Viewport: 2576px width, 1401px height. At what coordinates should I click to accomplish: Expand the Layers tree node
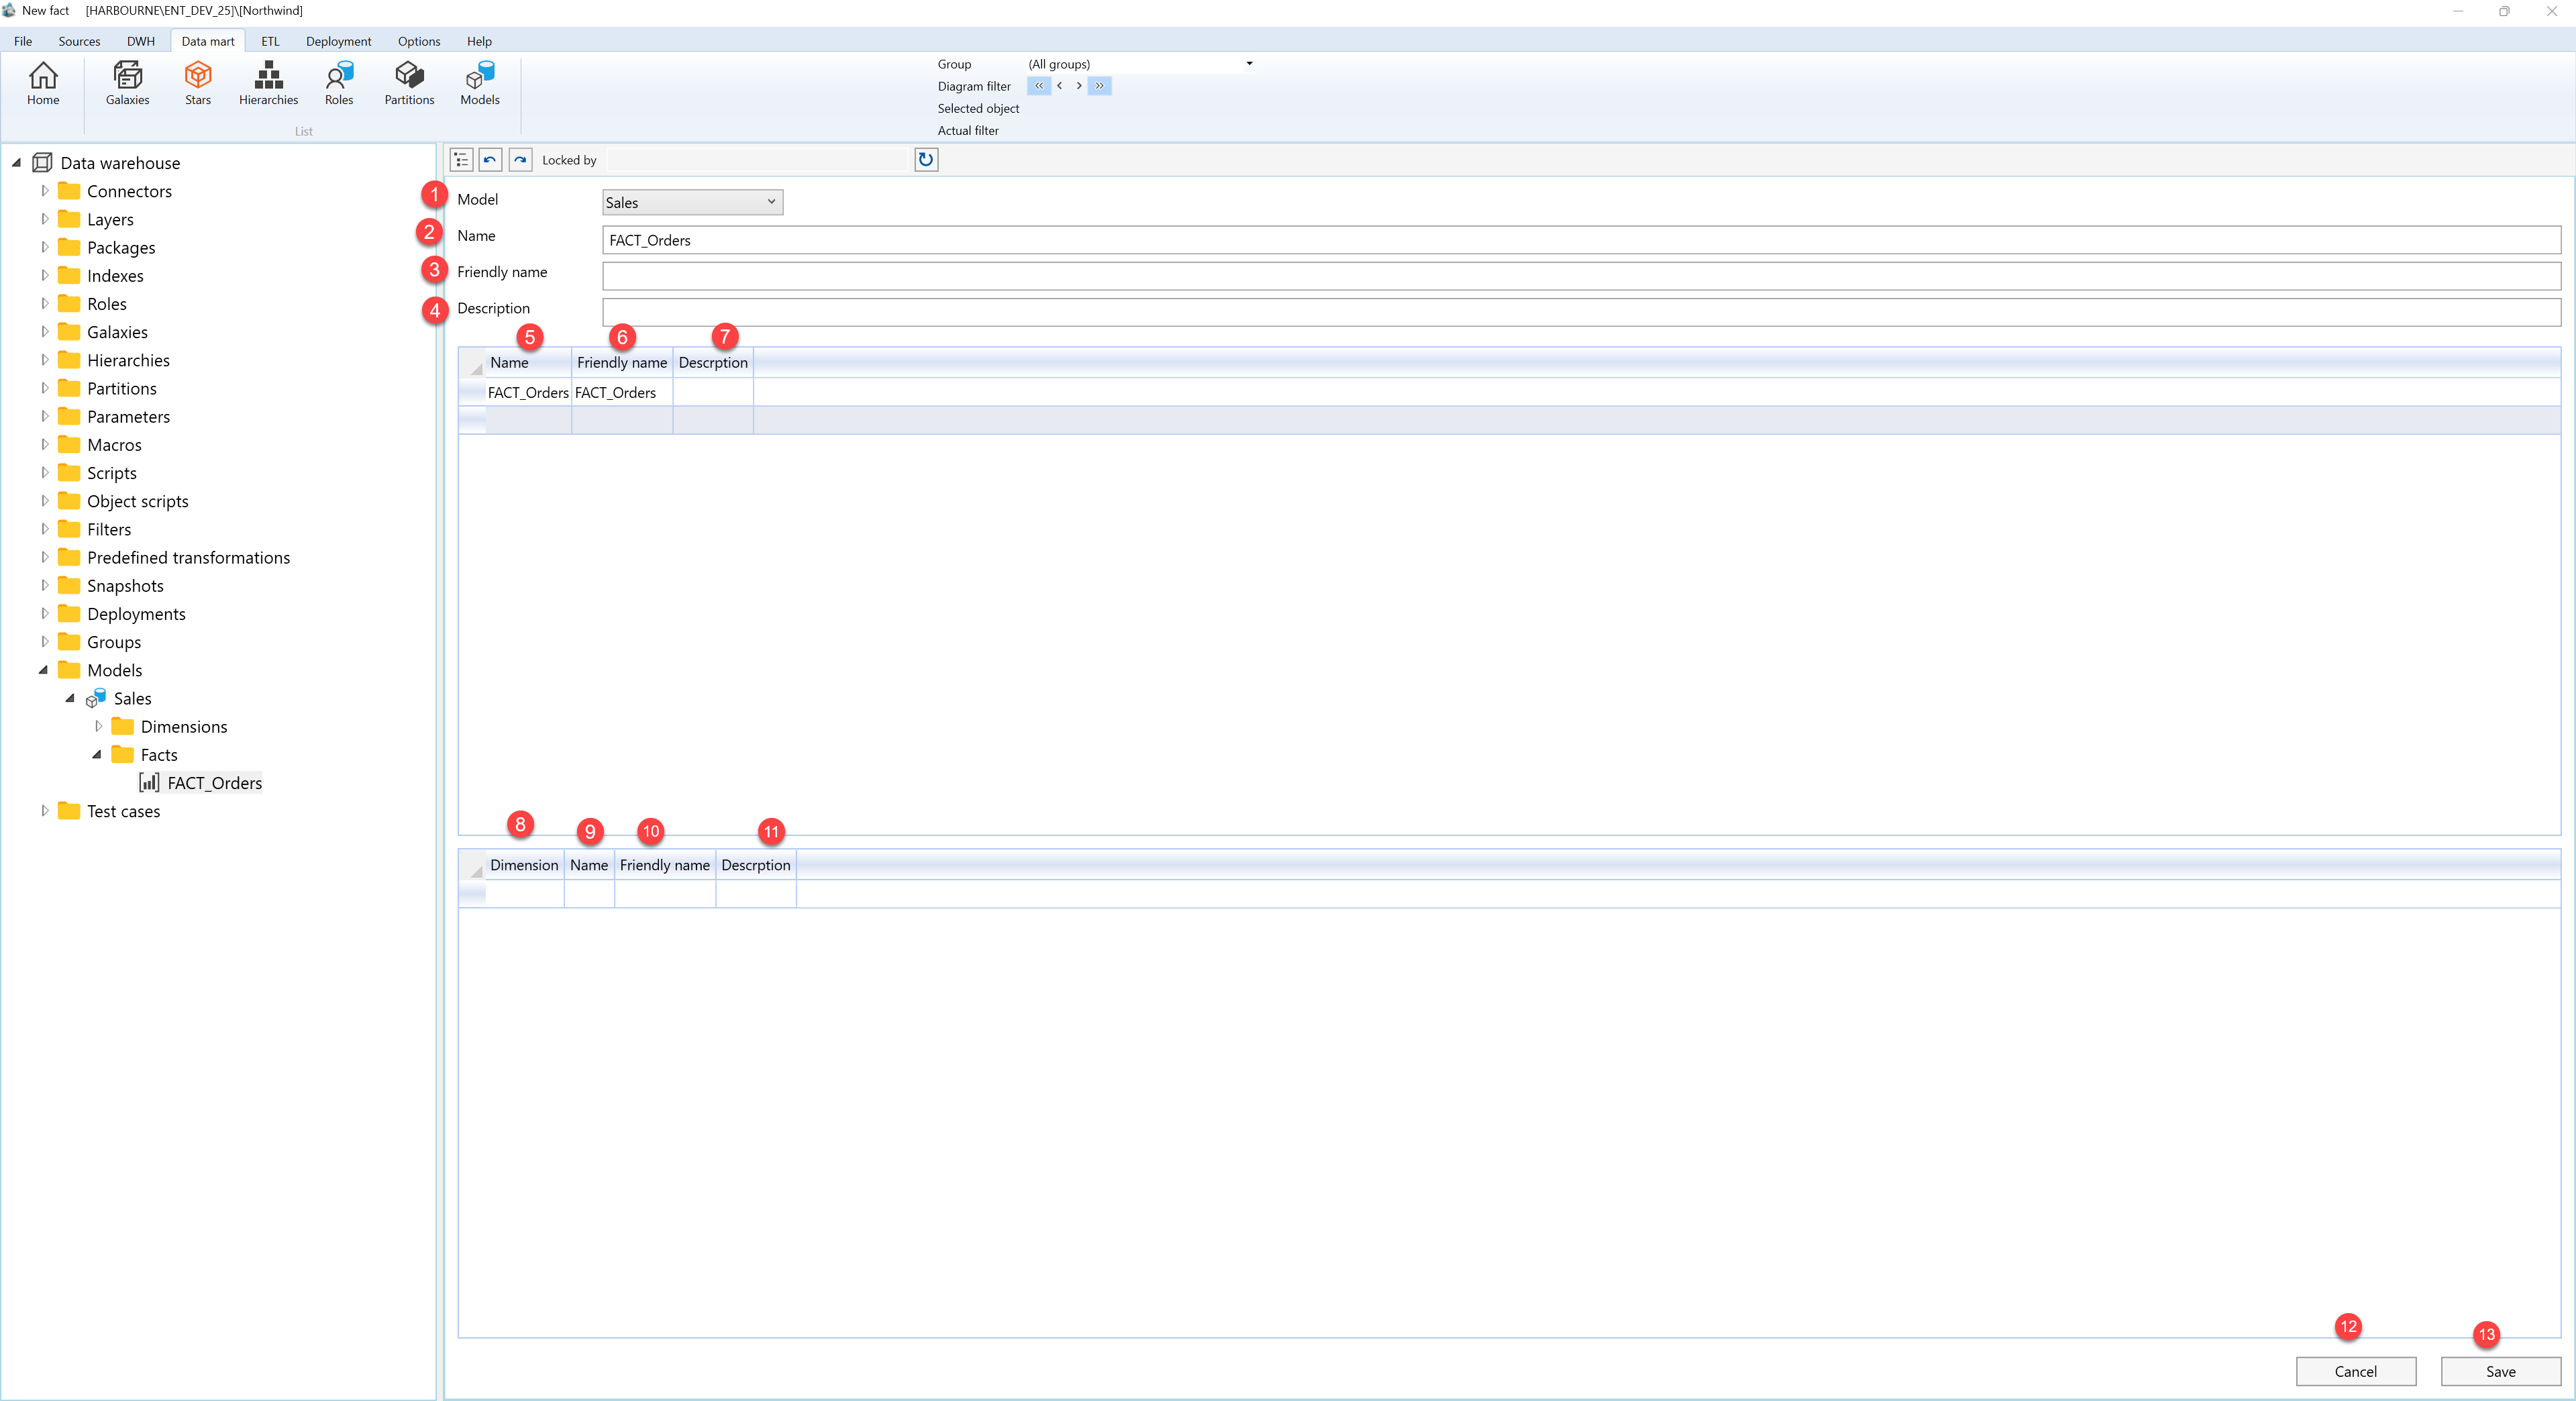pyautogui.click(x=44, y=218)
